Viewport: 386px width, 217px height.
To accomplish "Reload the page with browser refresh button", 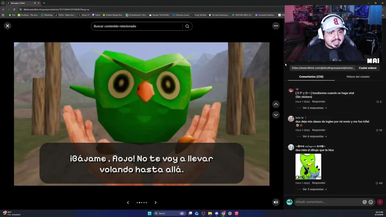I will point(14,9).
